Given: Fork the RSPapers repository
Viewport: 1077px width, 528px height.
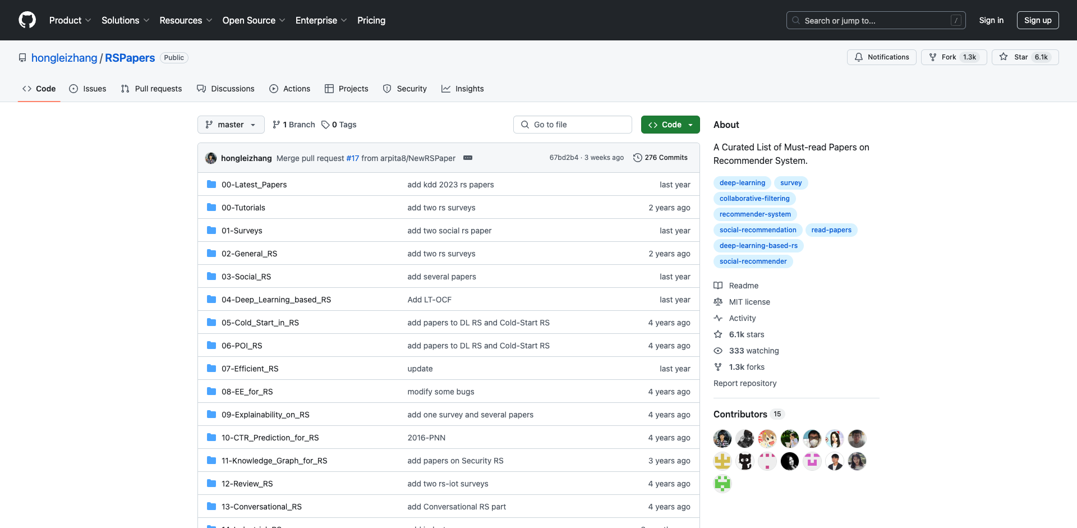Looking at the screenshot, I should pyautogui.click(x=953, y=57).
